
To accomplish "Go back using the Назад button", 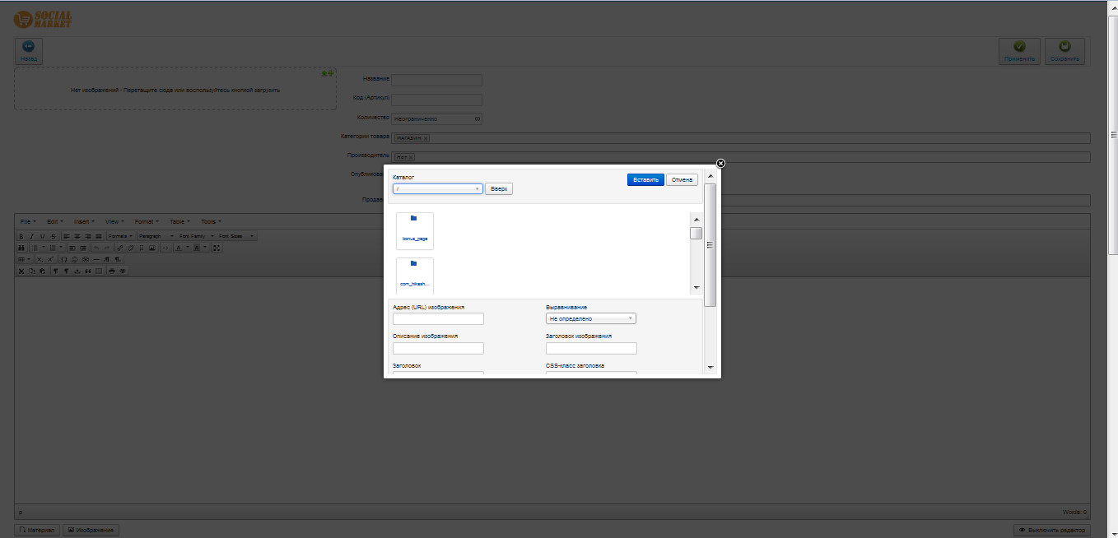I will point(29,51).
